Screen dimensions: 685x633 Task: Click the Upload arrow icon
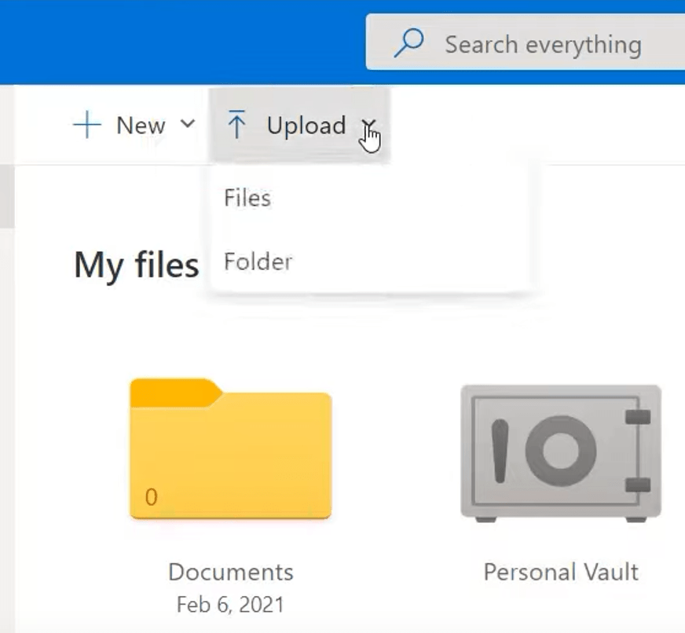click(x=236, y=125)
